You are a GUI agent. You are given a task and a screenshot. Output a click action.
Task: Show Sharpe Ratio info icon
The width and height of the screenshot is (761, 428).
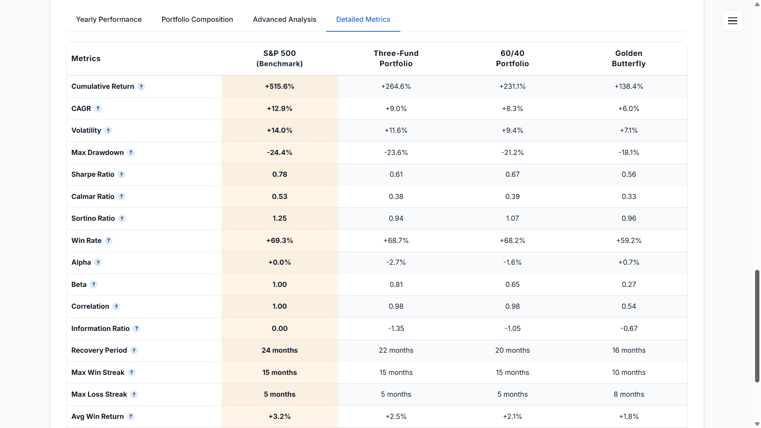(121, 174)
